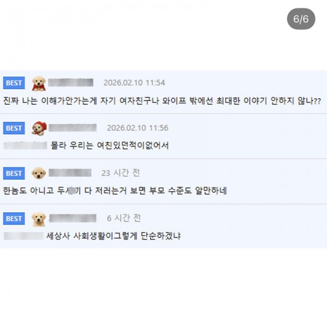Open the blurred username before '23 시간 전'

coord(70,173)
